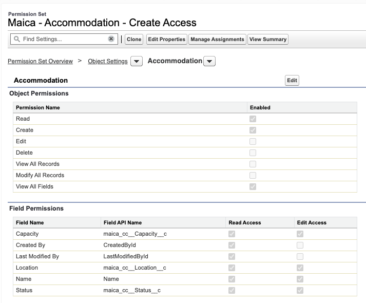
Task: Expand the Object Settings dropdown arrow
Action: coord(136,62)
